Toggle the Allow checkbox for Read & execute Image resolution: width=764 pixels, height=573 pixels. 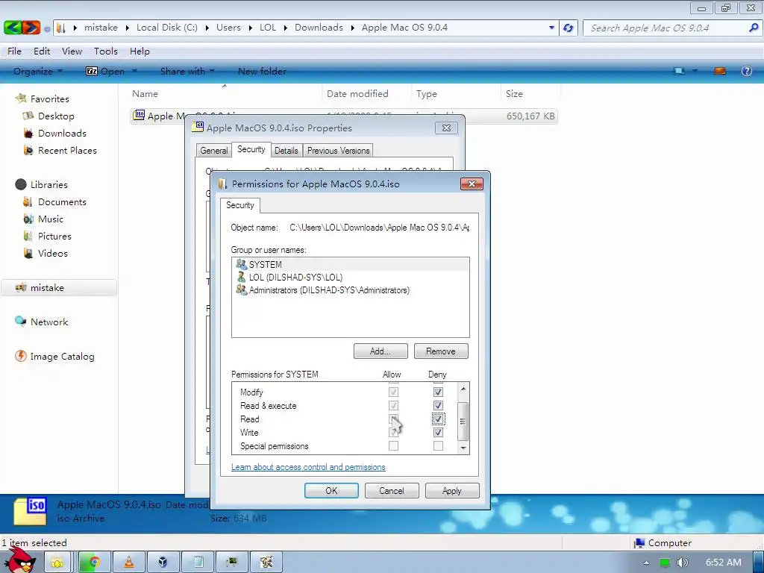click(x=393, y=405)
